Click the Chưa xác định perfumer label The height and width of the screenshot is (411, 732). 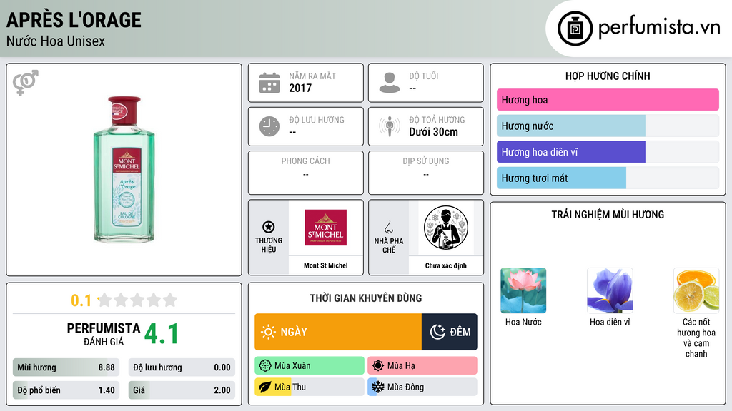(446, 265)
